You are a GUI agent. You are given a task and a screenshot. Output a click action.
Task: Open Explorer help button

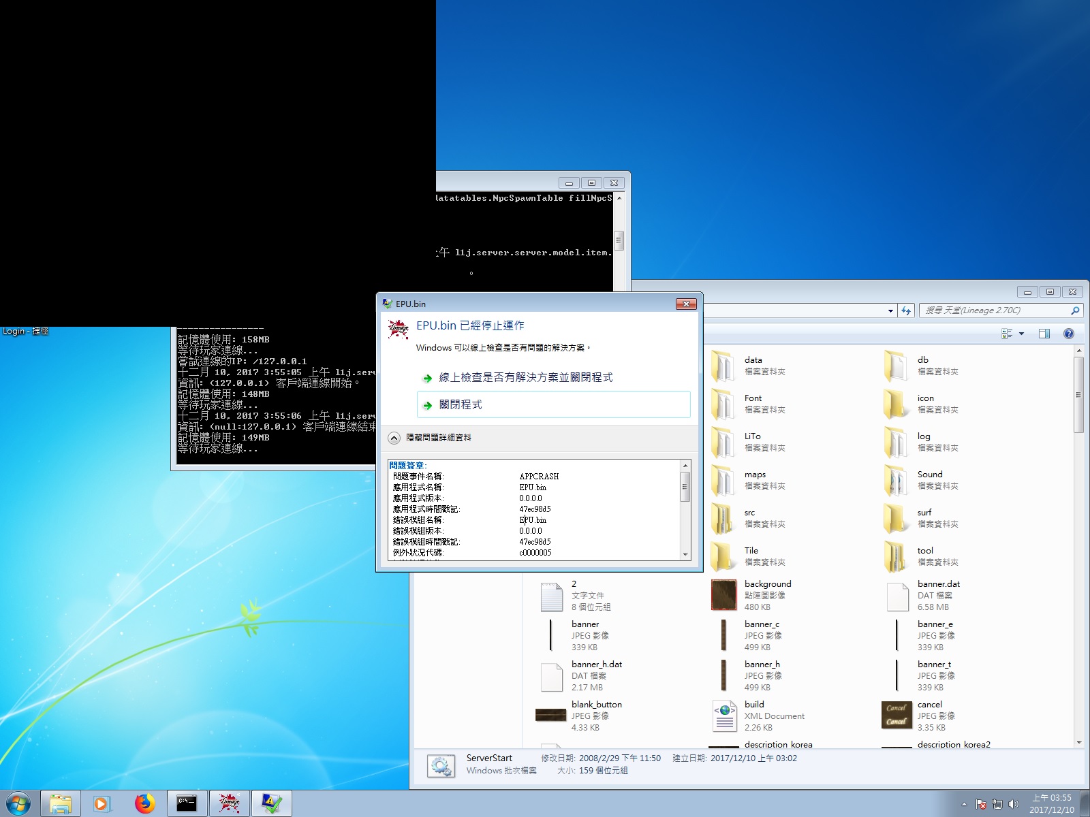coord(1069,334)
